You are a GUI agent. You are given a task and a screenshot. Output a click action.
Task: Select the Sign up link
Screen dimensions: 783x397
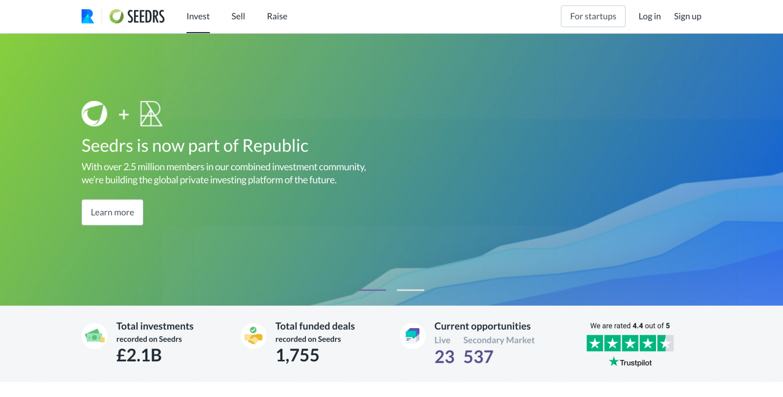[687, 16]
